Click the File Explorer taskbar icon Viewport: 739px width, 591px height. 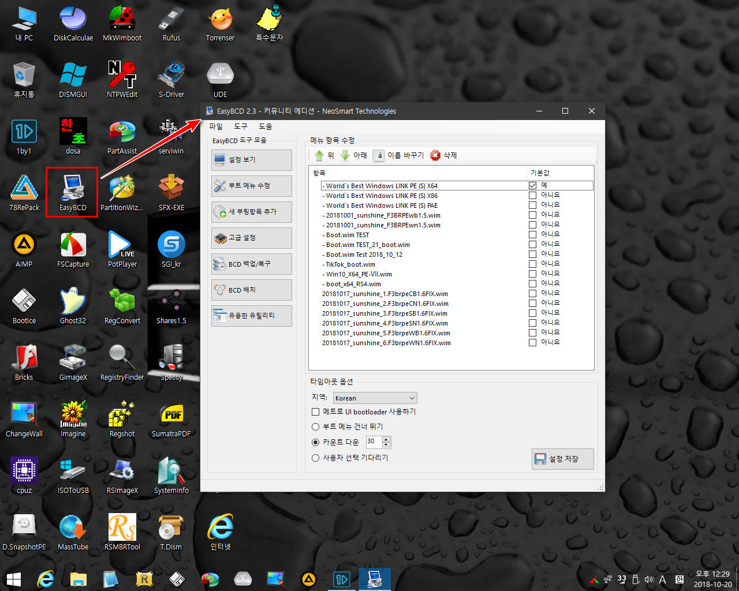coord(79,579)
